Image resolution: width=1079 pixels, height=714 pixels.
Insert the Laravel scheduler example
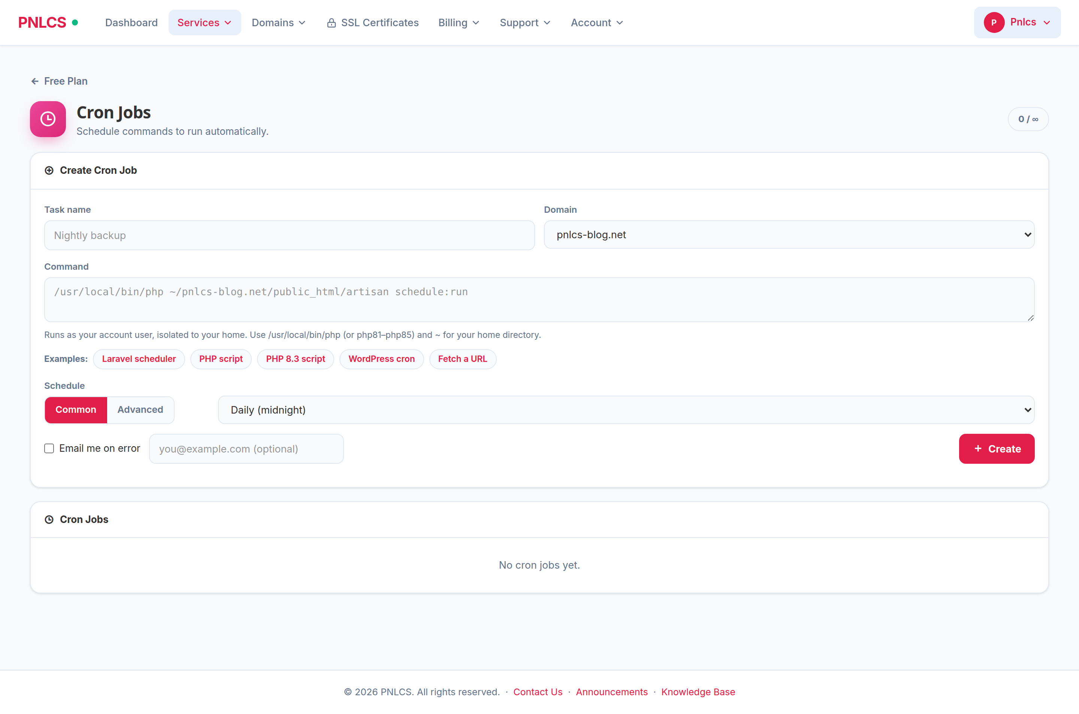pyautogui.click(x=139, y=359)
